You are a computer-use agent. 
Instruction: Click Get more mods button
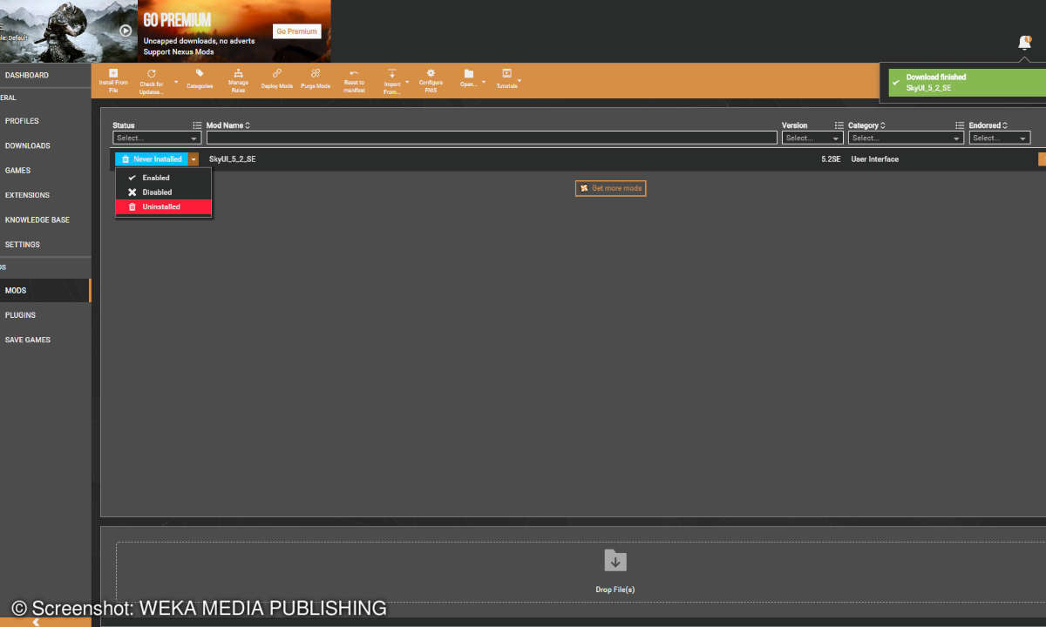pos(610,188)
